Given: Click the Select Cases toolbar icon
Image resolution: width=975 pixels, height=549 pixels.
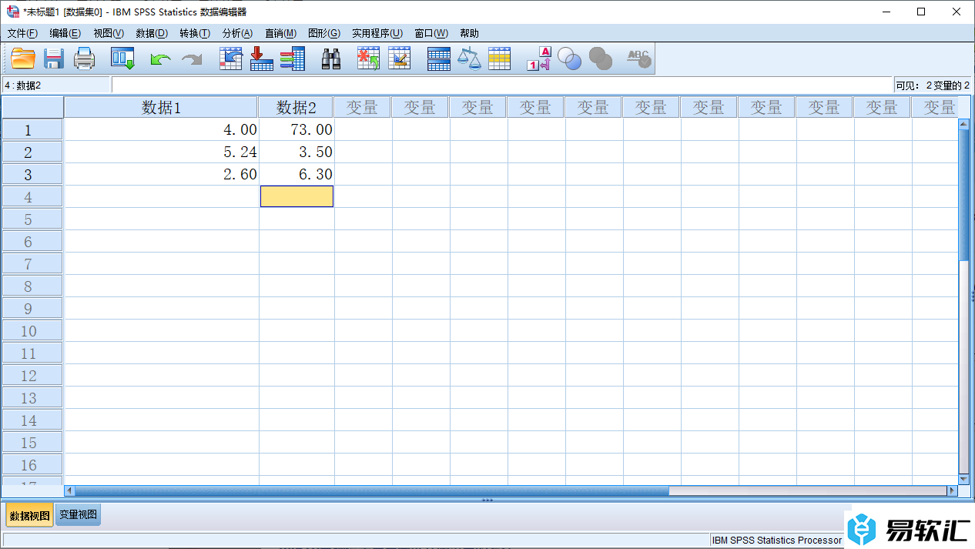Looking at the screenshot, I should click(500, 59).
